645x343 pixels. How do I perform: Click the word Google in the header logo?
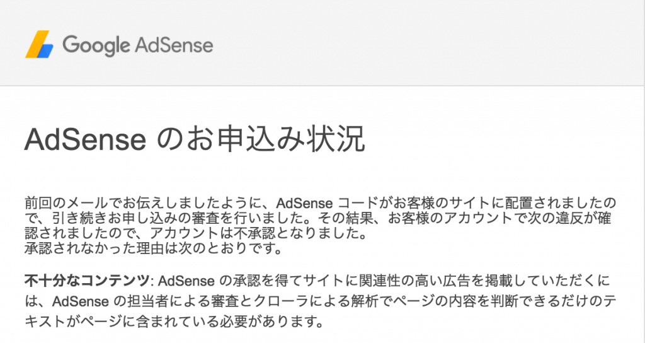[96, 45]
